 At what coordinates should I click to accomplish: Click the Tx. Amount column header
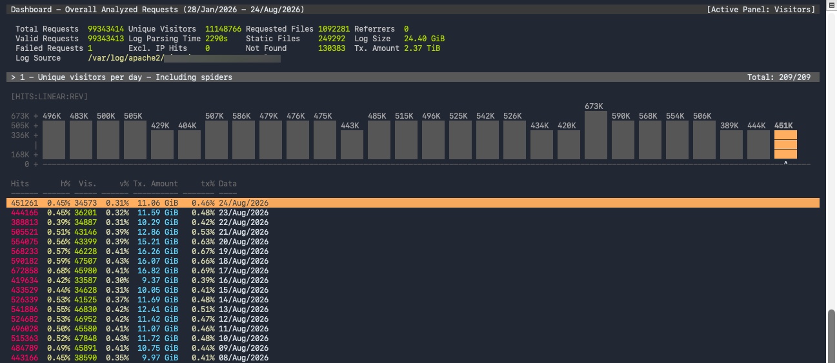[x=156, y=184]
